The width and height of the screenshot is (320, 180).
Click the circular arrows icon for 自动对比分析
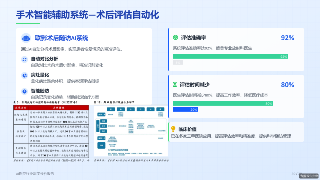click(24, 60)
